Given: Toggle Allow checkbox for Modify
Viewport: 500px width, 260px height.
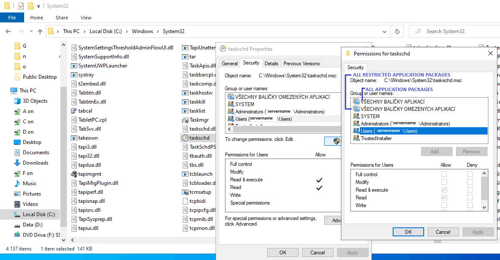Looking at the screenshot, I should click(444, 182).
